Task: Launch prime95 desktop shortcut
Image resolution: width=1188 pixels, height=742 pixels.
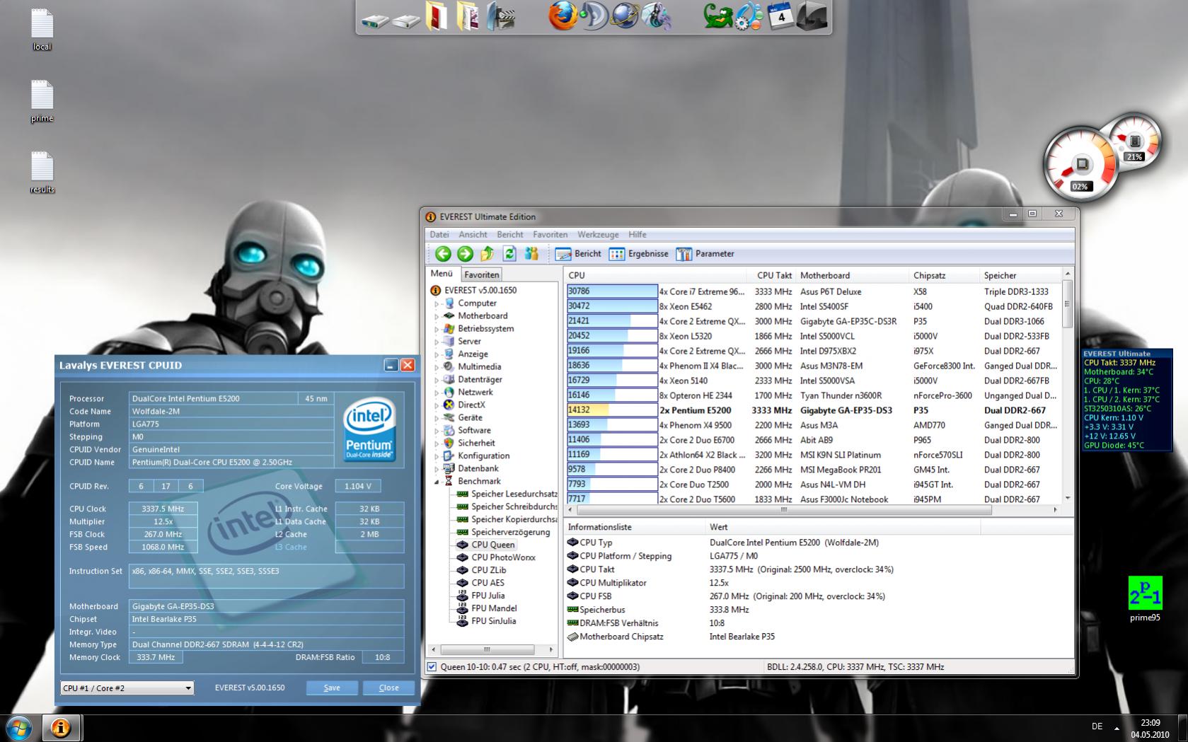Action: (x=1144, y=600)
